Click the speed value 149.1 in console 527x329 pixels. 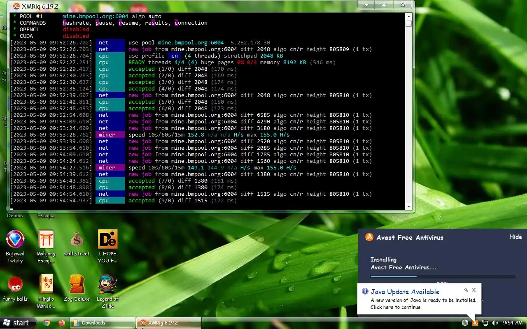point(196,168)
